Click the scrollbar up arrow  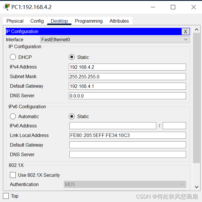(x=196, y=30)
